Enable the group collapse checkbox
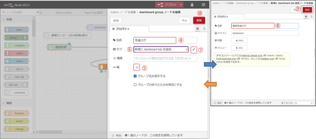This screenshot has height=139, width=316. (x=135, y=85)
